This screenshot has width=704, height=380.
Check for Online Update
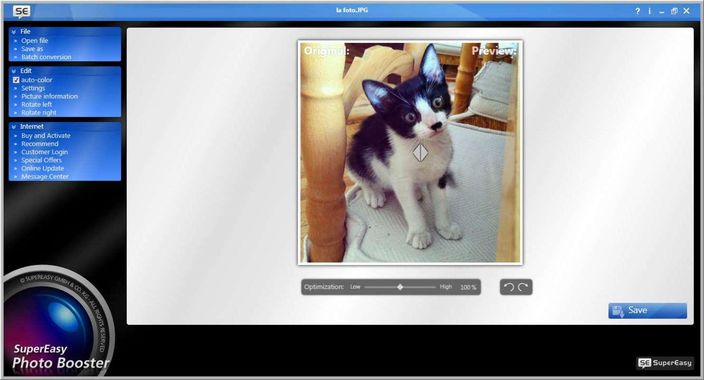tap(42, 168)
